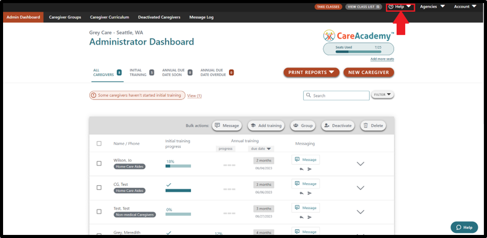Click Home Care Aides tag on Wilson, Jo
Screen dimensions: 487x238
tap(129, 166)
